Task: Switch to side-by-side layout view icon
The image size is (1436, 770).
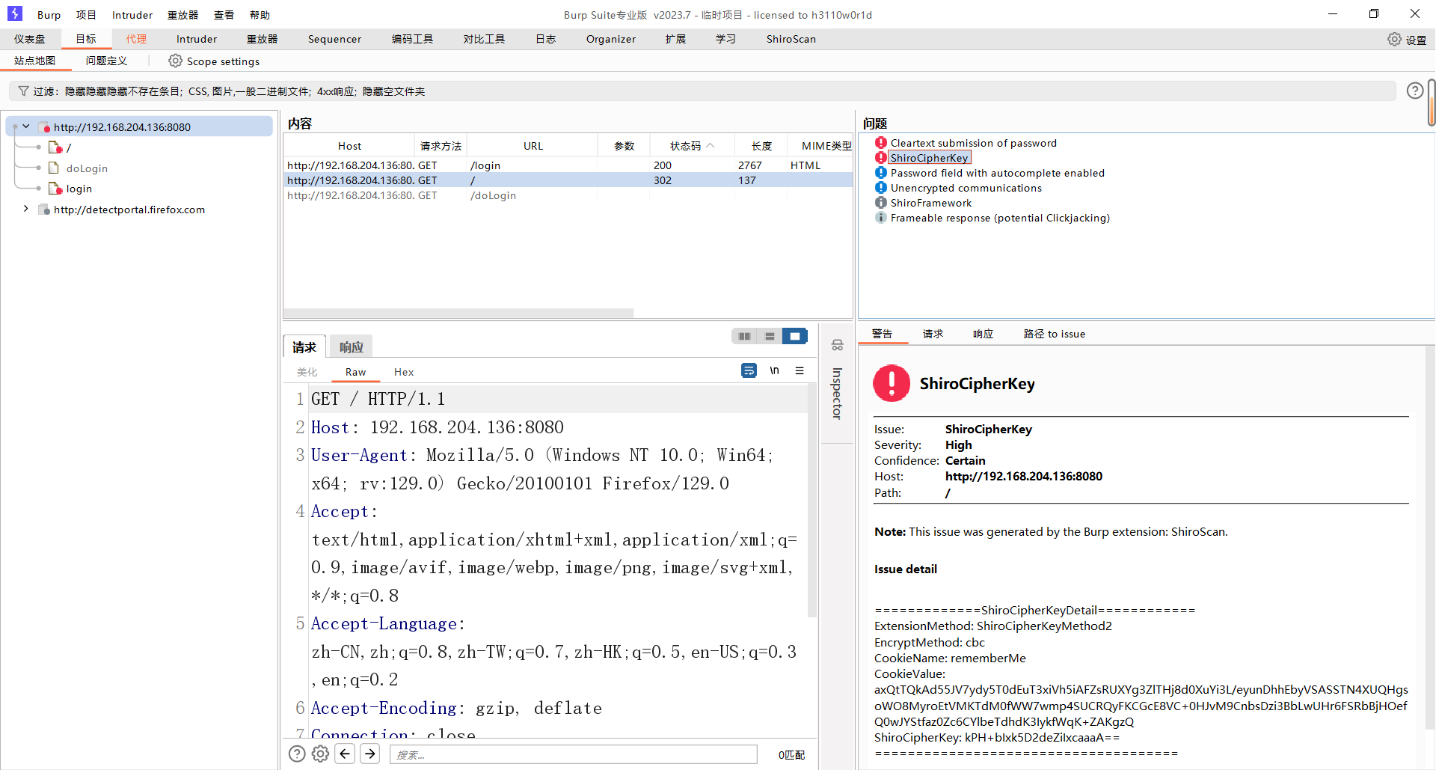Action: (744, 336)
